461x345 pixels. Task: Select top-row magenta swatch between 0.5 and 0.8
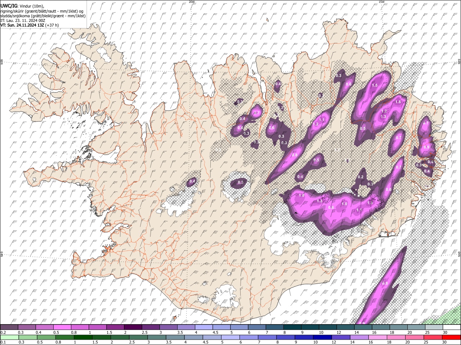pos(63,327)
